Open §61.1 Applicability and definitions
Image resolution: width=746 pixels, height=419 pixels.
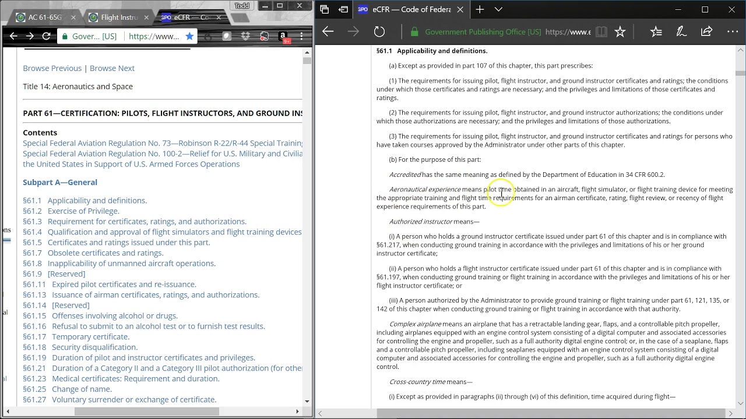[85, 200]
